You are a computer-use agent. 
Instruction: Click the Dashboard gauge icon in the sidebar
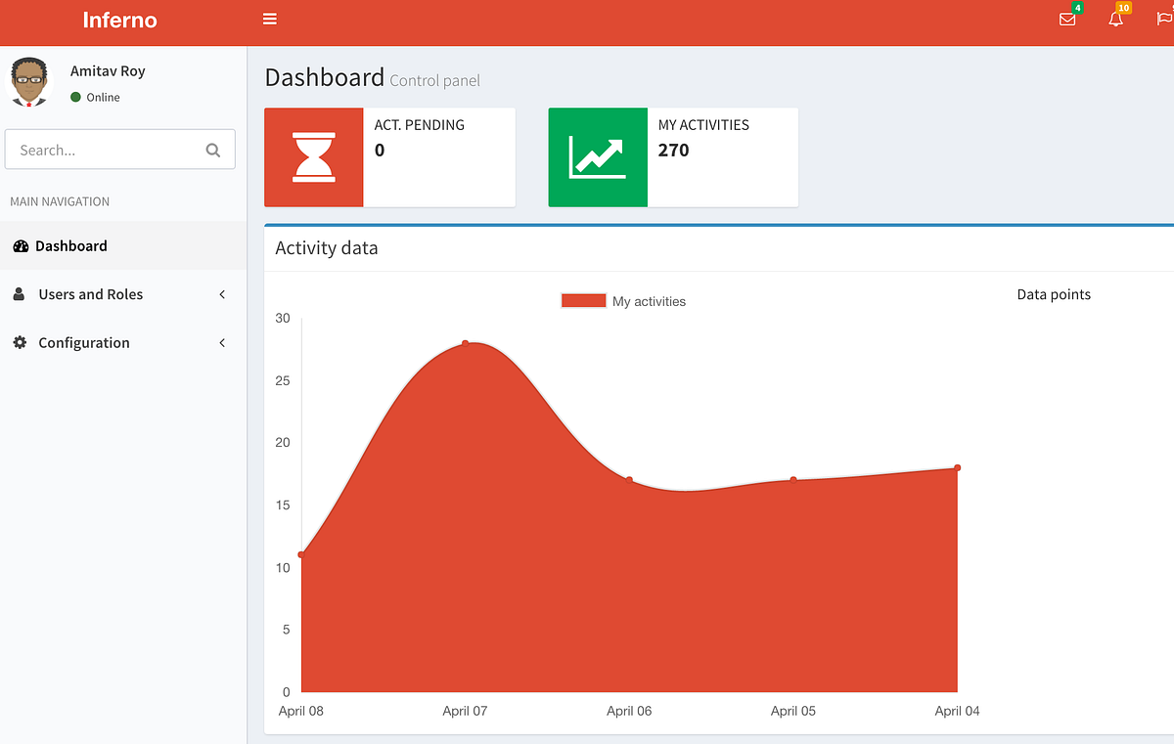[21, 245]
